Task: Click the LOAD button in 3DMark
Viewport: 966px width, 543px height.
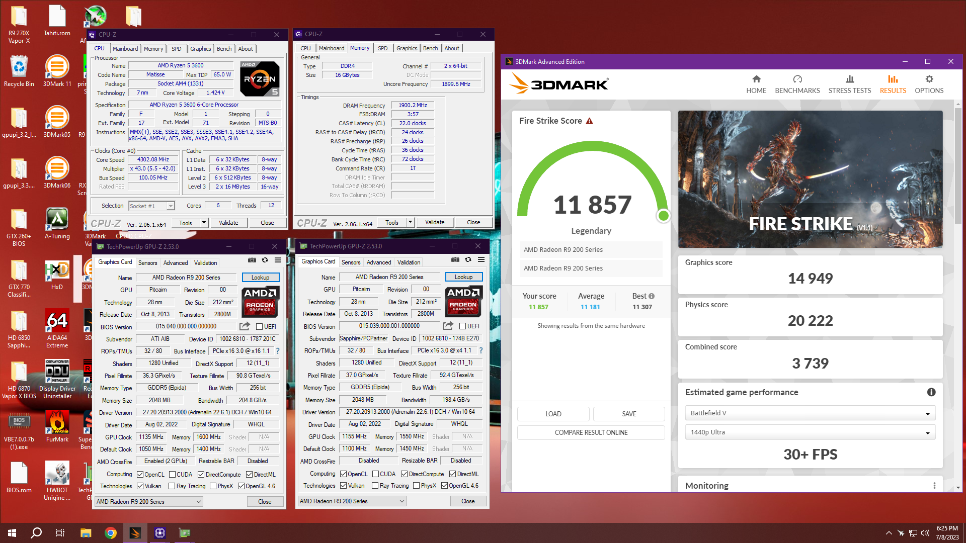Action: (553, 414)
